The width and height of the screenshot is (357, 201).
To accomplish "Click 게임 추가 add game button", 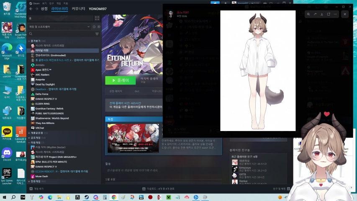I will point(37,189).
